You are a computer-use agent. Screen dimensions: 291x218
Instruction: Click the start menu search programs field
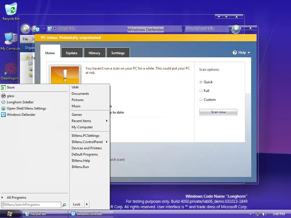31,205
